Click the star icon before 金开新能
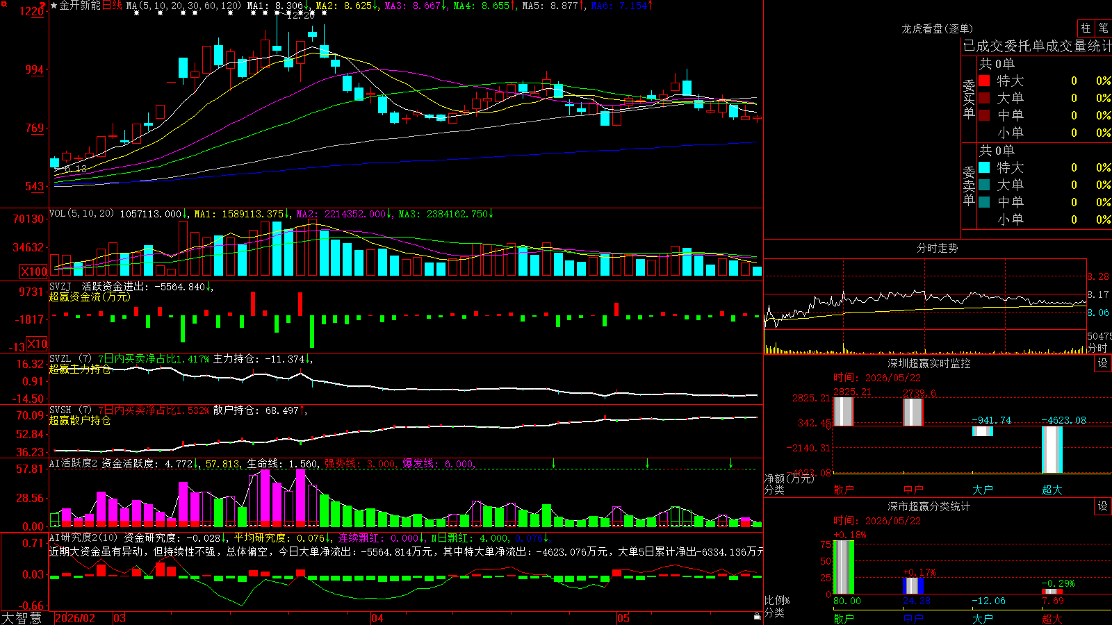 click(54, 6)
